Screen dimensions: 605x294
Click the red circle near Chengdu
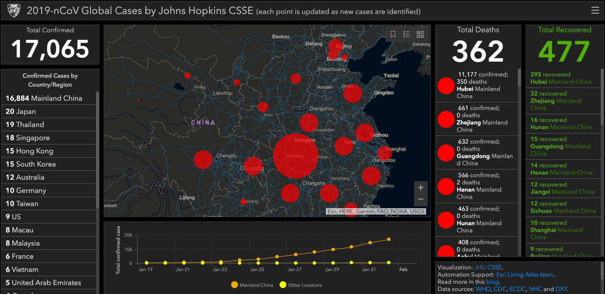point(203,160)
